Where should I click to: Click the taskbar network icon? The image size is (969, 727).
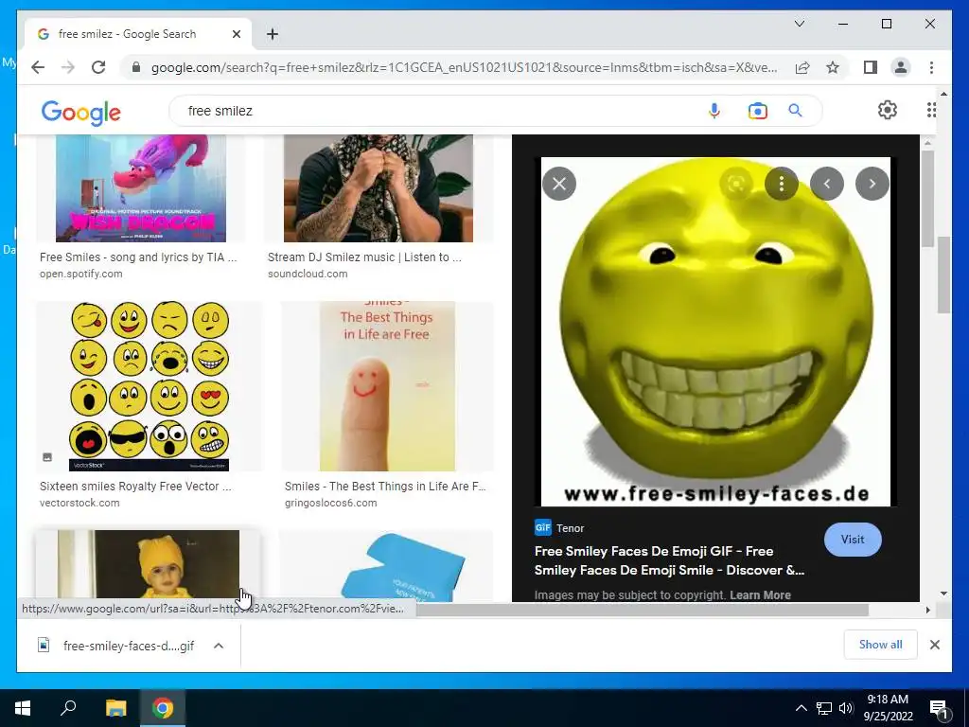coord(824,708)
